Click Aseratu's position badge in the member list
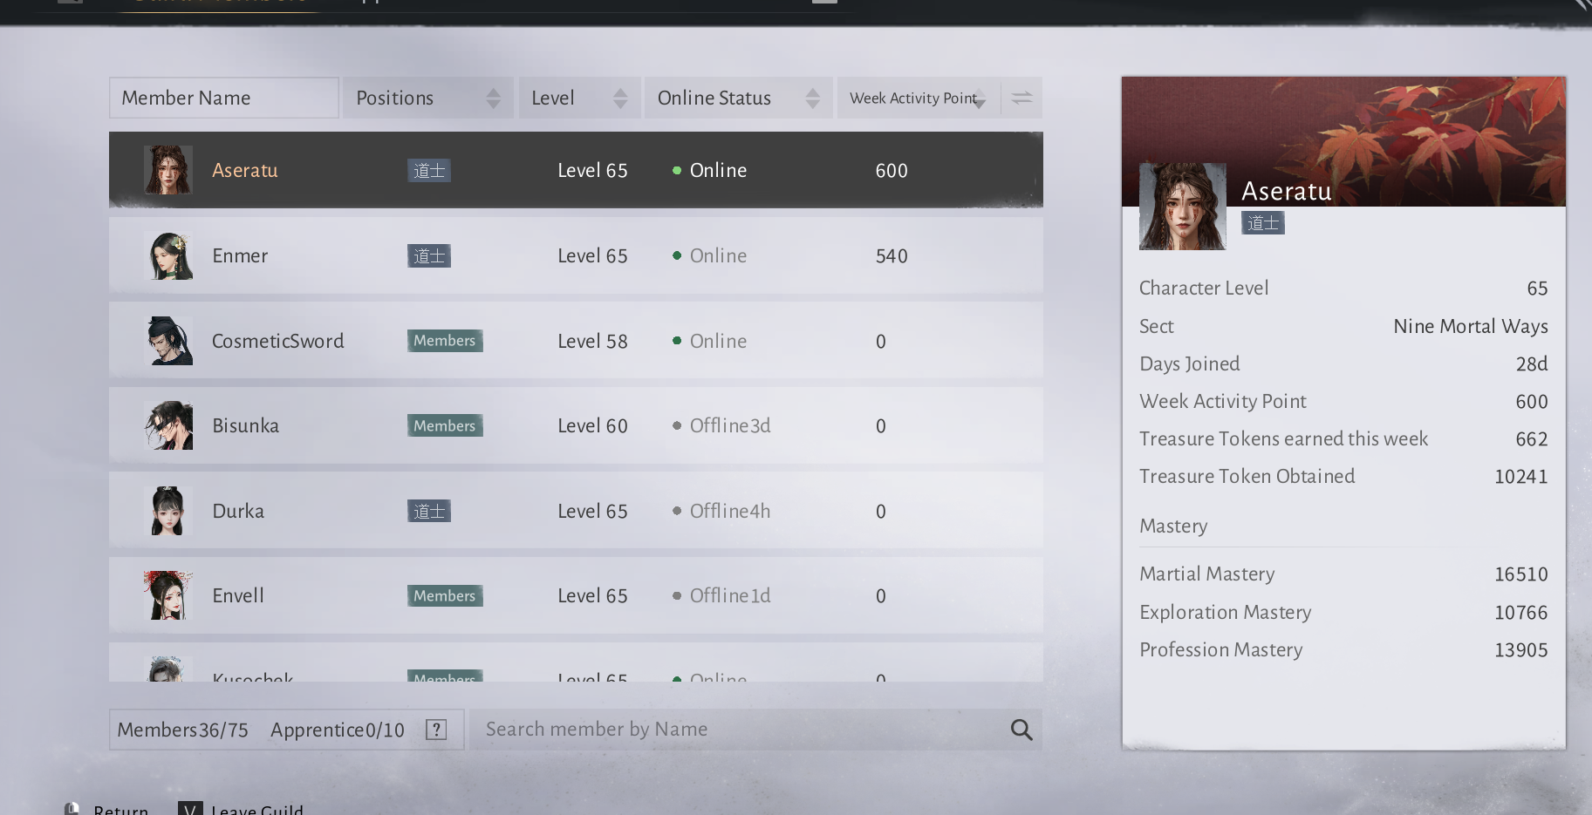The height and width of the screenshot is (815, 1592). pyautogui.click(x=429, y=171)
